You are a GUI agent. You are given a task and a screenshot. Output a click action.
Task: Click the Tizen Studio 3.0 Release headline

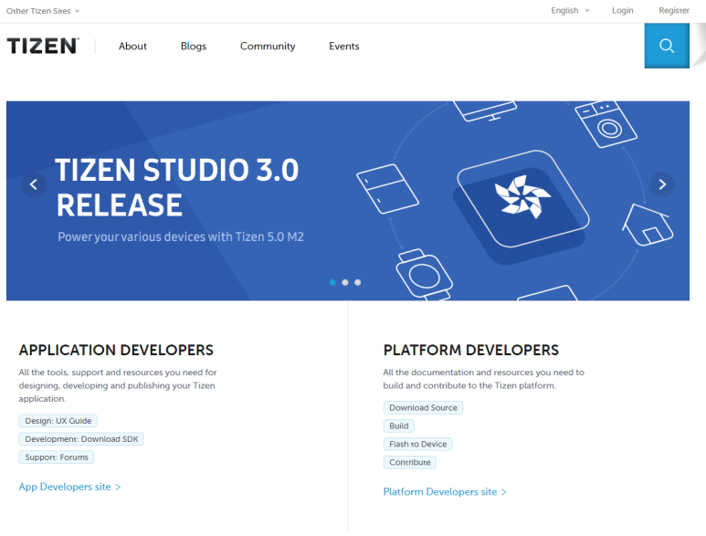pyautogui.click(x=177, y=187)
